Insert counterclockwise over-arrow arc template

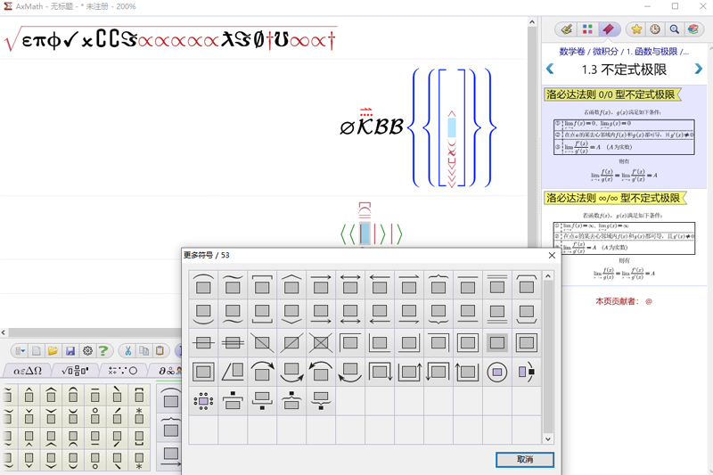point(321,372)
